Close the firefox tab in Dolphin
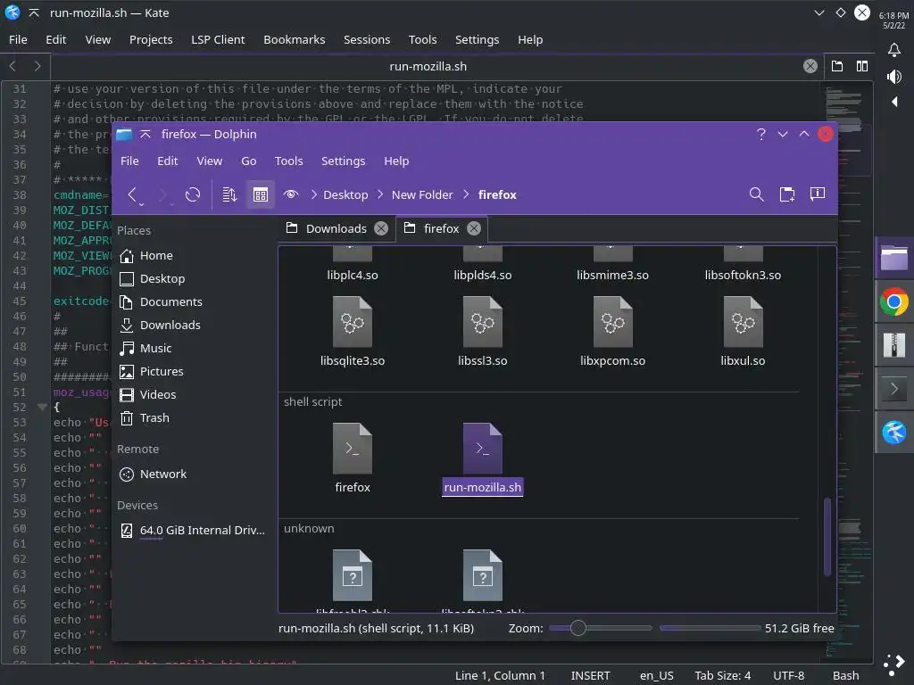The image size is (914, 685). [x=474, y=228]
